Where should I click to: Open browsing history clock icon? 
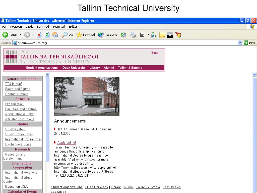[123, 35]
